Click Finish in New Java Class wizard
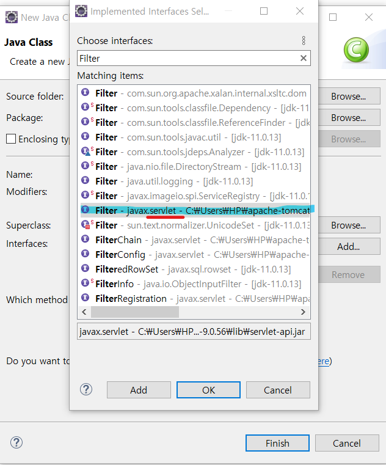Screen dimensions: 386x465 pyautogui.click(x=277, y=443)
